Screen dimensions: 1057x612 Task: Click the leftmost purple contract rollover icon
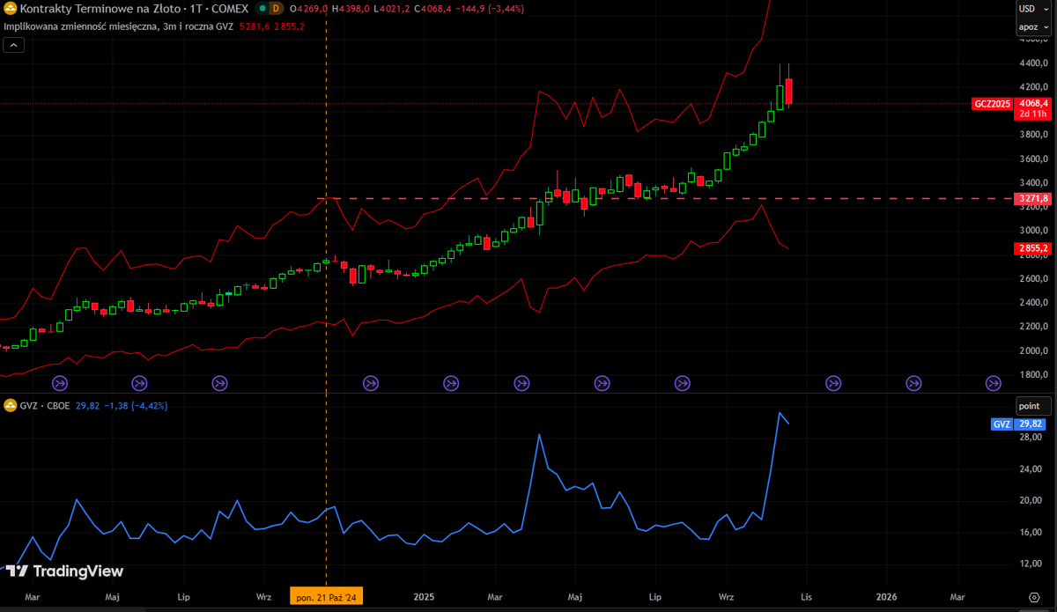pos(60,383)
